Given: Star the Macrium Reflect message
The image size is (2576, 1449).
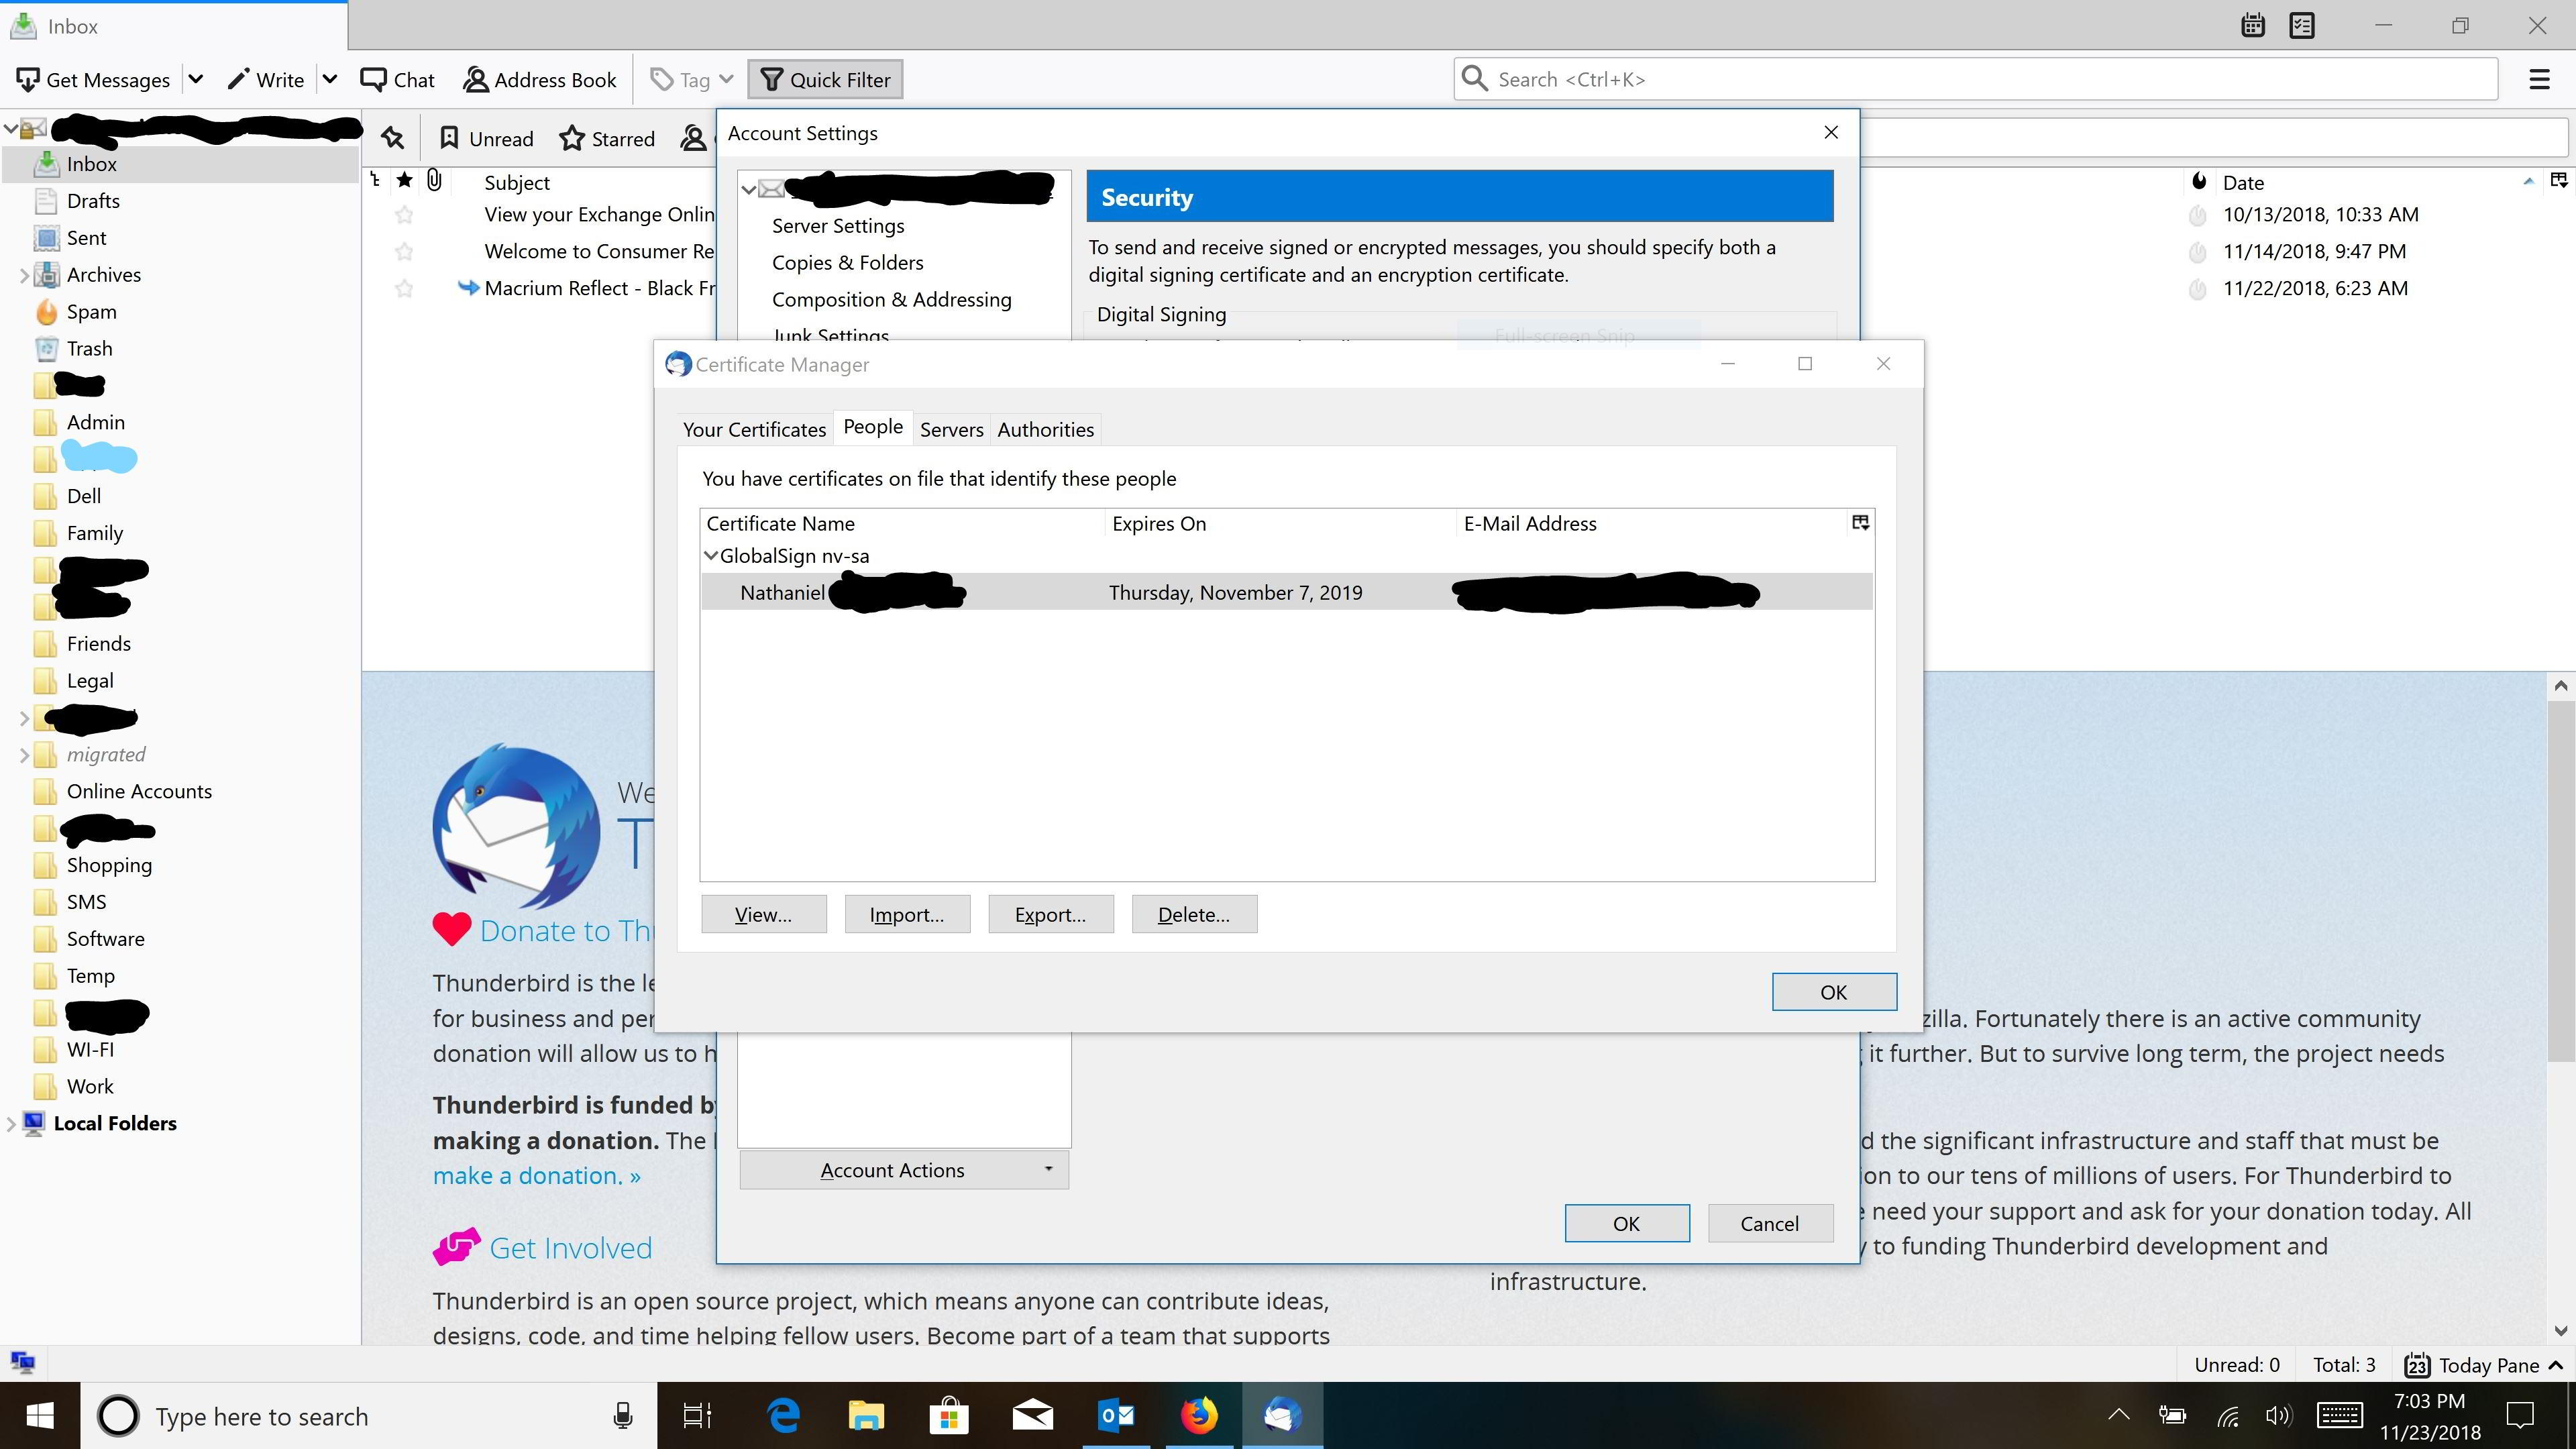Looking at the screenshot, I should pos(404,289).
